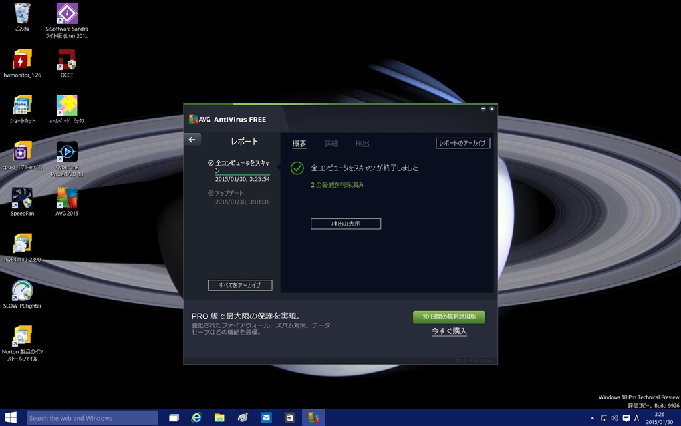The height and width of the screenshot is (426, 681).
Task: Click the レポート heading text
Action: click(245, 141)
